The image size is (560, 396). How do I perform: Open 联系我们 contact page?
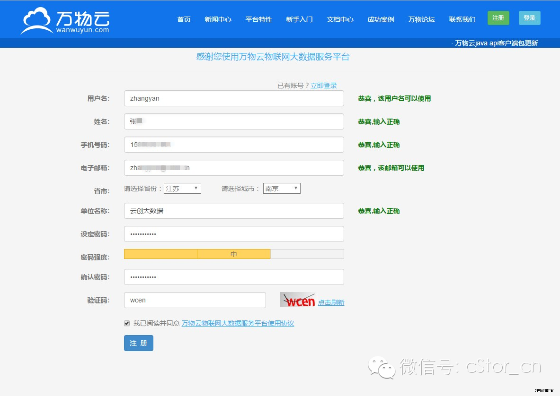[462, 19]
